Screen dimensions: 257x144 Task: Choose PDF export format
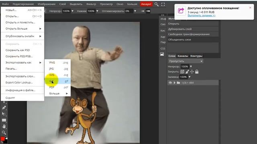[58, 87]
